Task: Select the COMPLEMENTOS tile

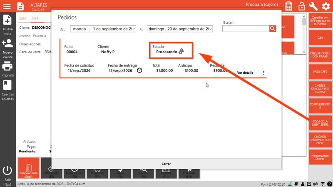Action: coord(320,106)
